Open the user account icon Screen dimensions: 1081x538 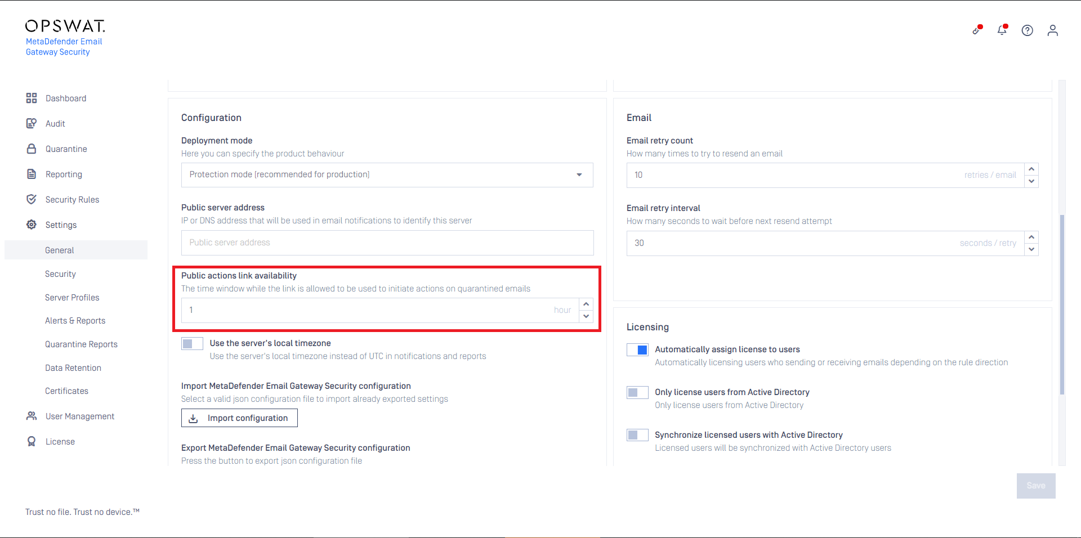click(1053, 30)
